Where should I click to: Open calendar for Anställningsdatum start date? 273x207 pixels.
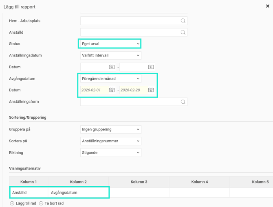click(x=112, y=67)
